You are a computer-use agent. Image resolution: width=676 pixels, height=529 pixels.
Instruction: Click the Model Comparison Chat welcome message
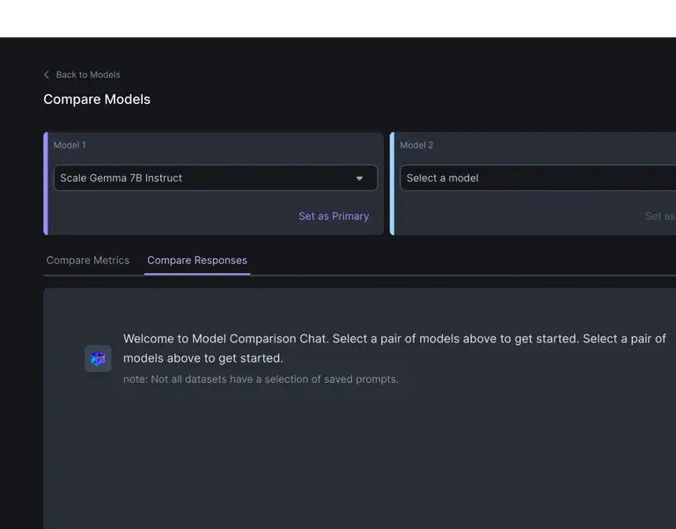point(394,348)
